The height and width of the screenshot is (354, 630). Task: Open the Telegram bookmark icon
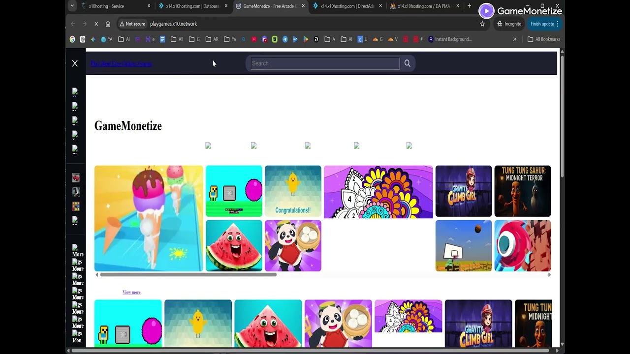(x=285, y=39)
